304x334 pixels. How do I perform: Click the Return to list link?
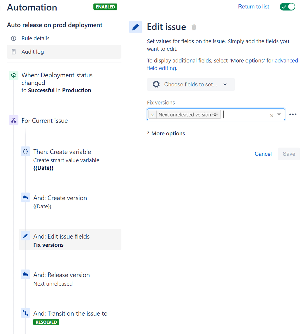tap(253, 6)
